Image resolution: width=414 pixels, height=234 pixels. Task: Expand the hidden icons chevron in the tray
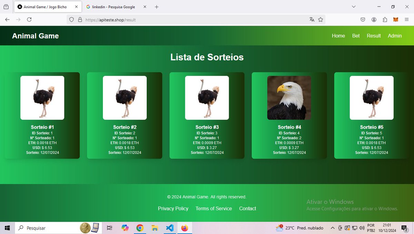pyautogui.click(x=332, y=228)
